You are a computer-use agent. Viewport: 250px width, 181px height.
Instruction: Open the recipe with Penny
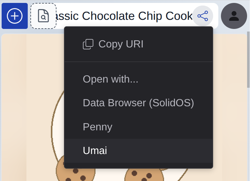coord(98,127)
